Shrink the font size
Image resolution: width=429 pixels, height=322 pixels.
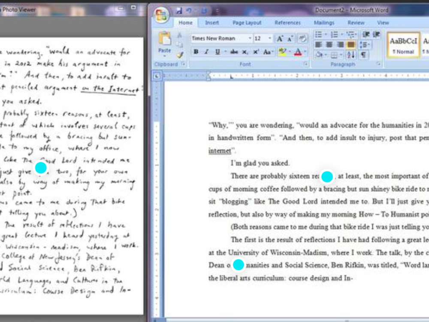coord(290,39)
